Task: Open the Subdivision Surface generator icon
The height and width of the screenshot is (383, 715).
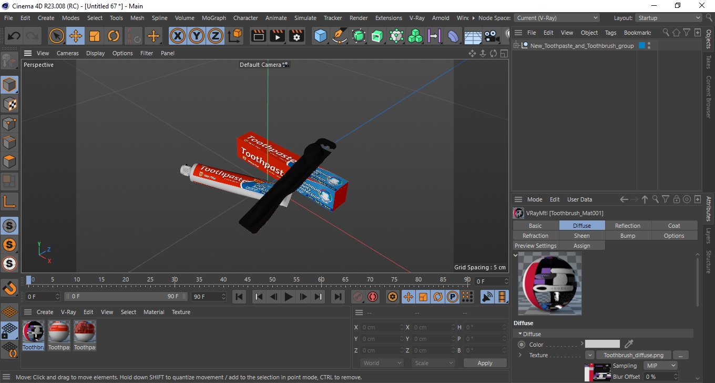Action: 359,36
